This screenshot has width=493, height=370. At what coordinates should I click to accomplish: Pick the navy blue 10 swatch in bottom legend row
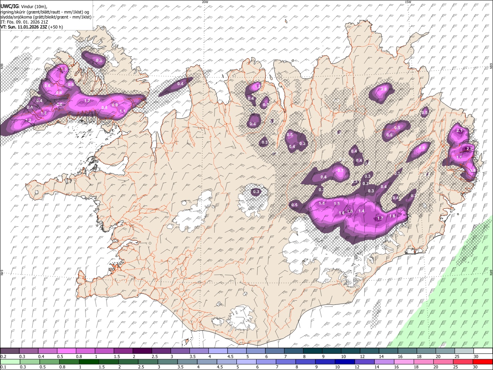[x=345, y=362]
